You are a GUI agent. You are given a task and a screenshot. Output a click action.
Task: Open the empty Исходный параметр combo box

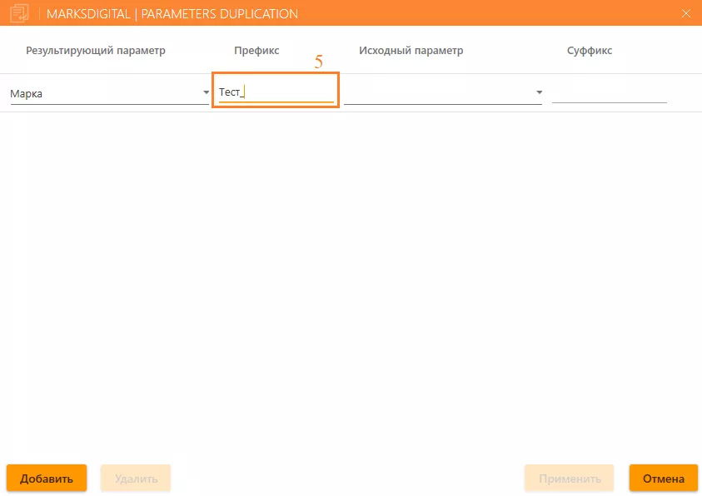click(437, 93)
